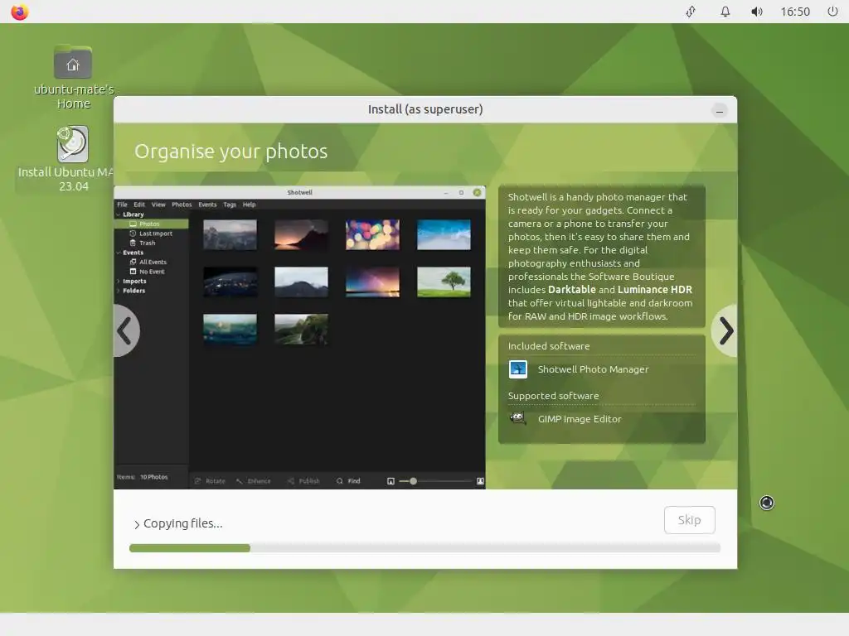Advance to the next slideshow slide

point(725,330)
